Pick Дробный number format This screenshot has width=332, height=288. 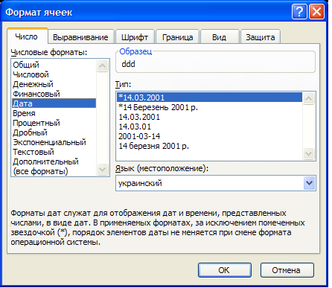pos(54,132)
